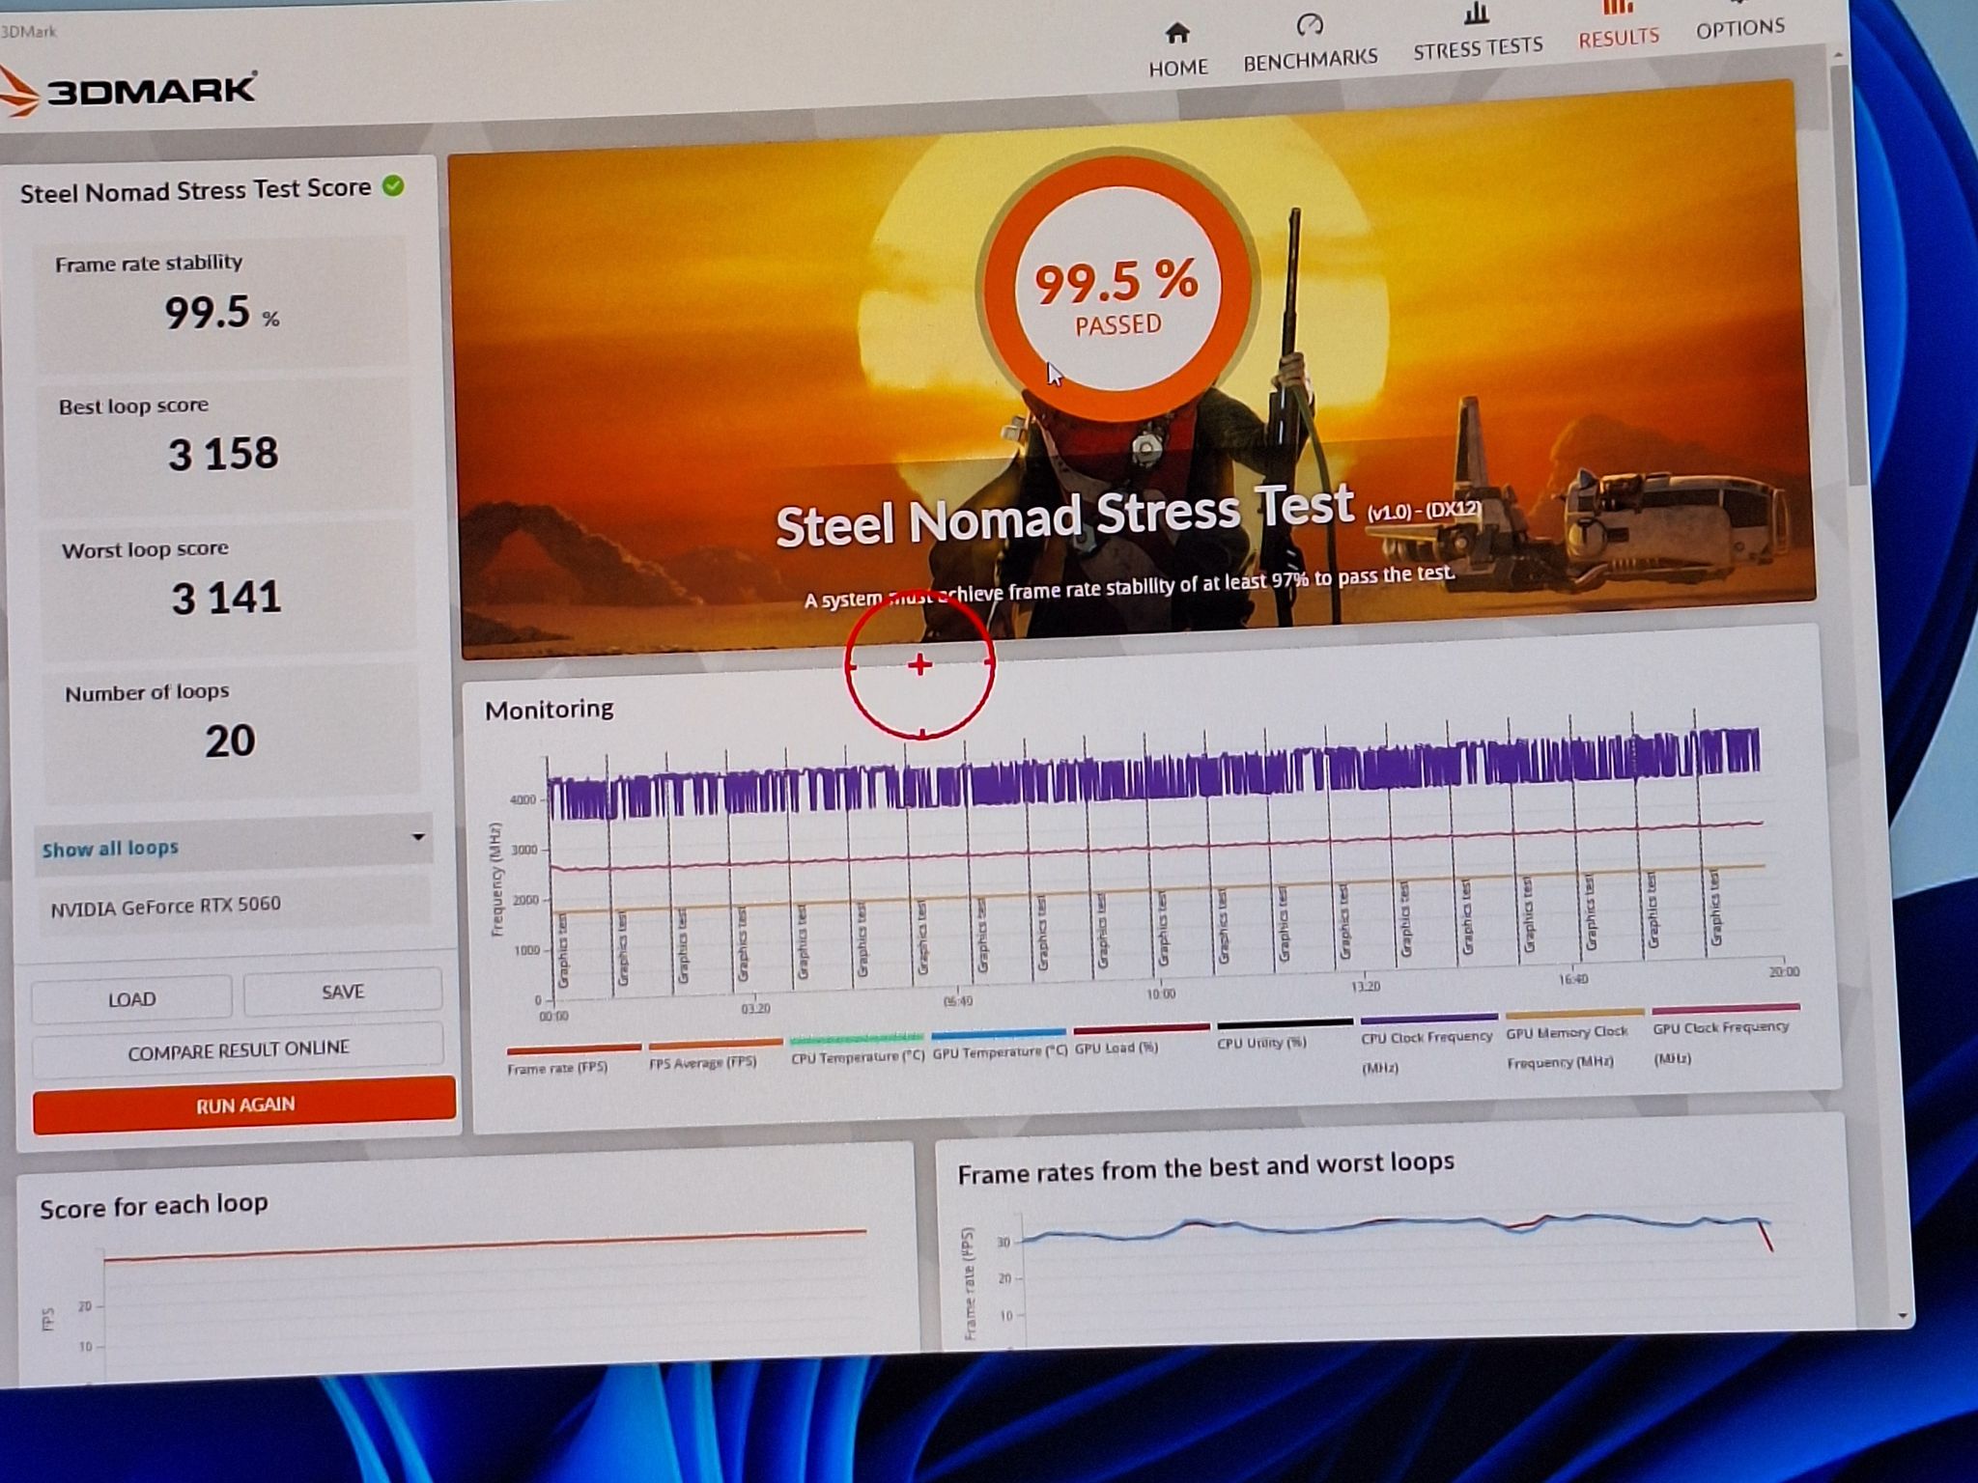Screen dimensions: 1978x1483
Task: Switch to STRESS TESTS menu label
Action: point(1478,48)
